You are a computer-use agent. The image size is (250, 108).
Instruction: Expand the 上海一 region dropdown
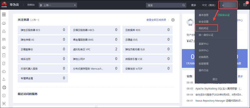click(58, 5)
